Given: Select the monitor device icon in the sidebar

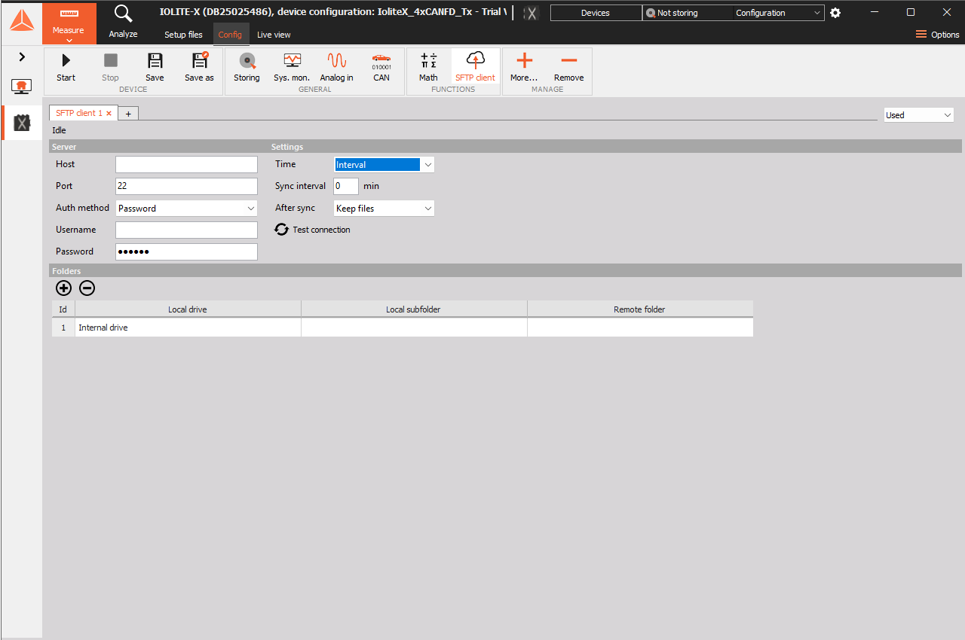Looking at the screenshot, I should tap(21, 86).
